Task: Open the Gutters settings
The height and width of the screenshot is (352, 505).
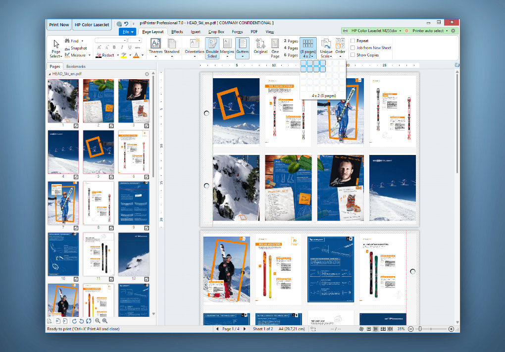Action: point(243,48)
